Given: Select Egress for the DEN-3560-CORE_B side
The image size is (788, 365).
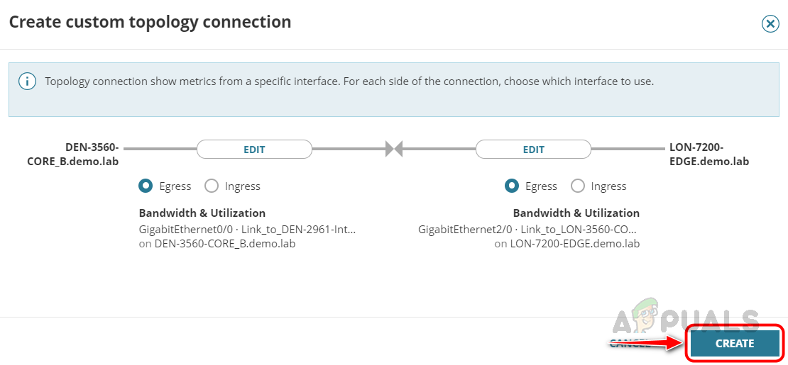Looking at the screenshot, I should [x=146, y=186].
